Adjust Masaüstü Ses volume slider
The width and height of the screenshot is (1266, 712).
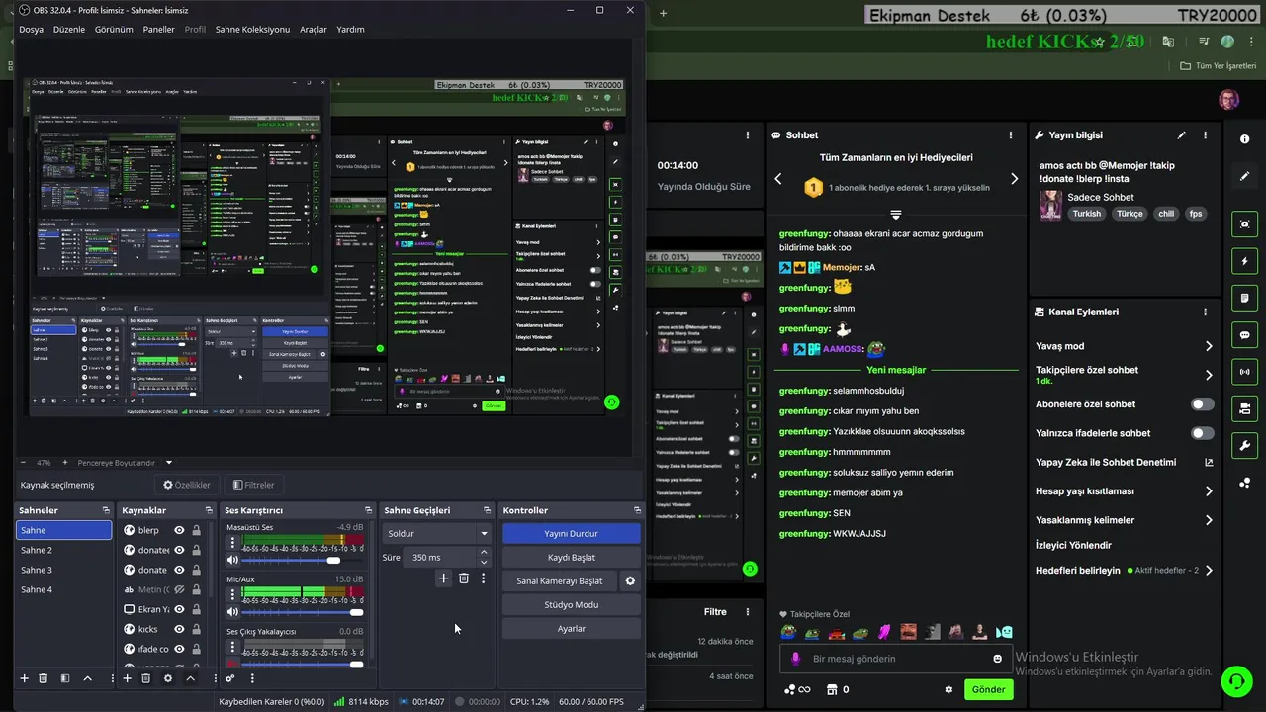[305, 561]
